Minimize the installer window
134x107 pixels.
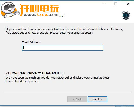103,4
